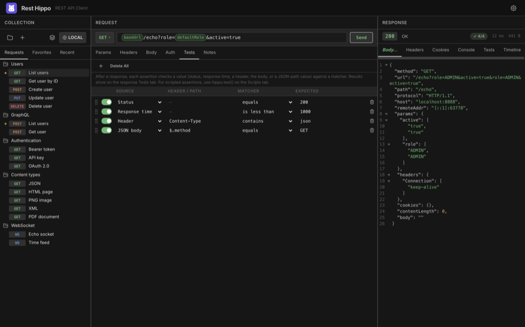Create a new folder in the collection
The image size is (525, 327).
(x=10, y=37)
